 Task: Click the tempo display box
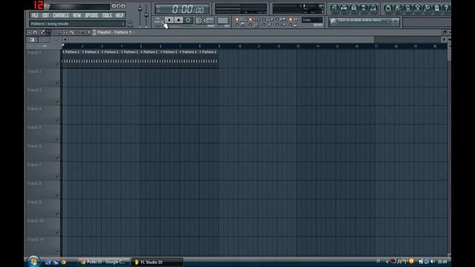205,20
